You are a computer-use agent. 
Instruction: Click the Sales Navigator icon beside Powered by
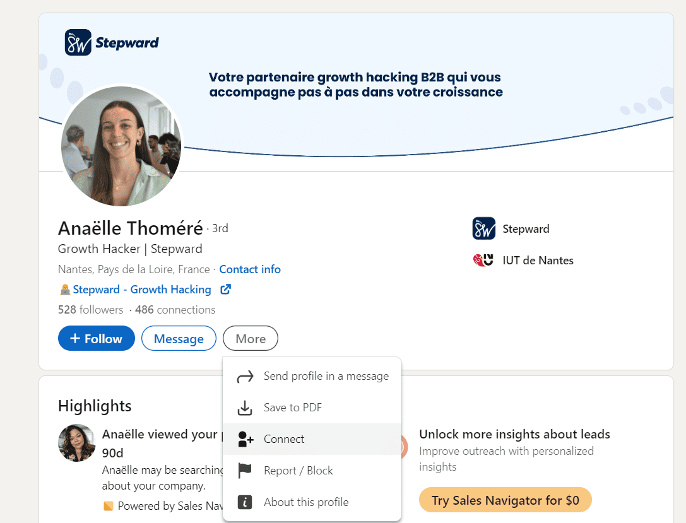click(x=108, y=506)
